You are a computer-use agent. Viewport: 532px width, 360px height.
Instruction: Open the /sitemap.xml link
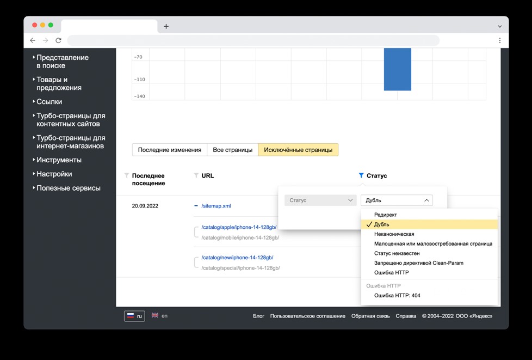(x=216, y=206)
